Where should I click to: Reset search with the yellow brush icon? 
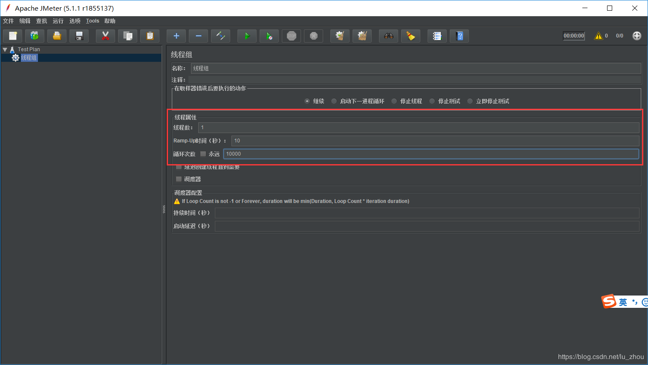pos(411,36)
